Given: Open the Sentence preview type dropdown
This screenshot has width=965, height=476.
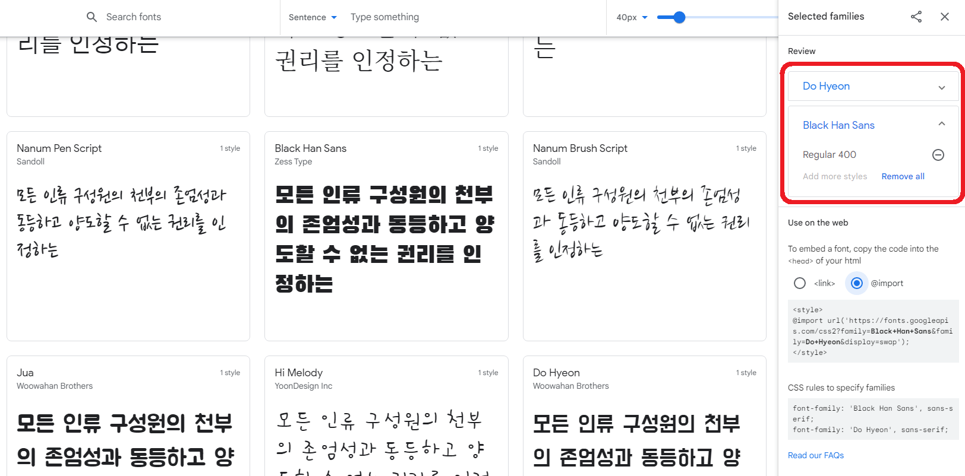Looking at the screenshot, I should pyautogui.click(x=313, y=17).
